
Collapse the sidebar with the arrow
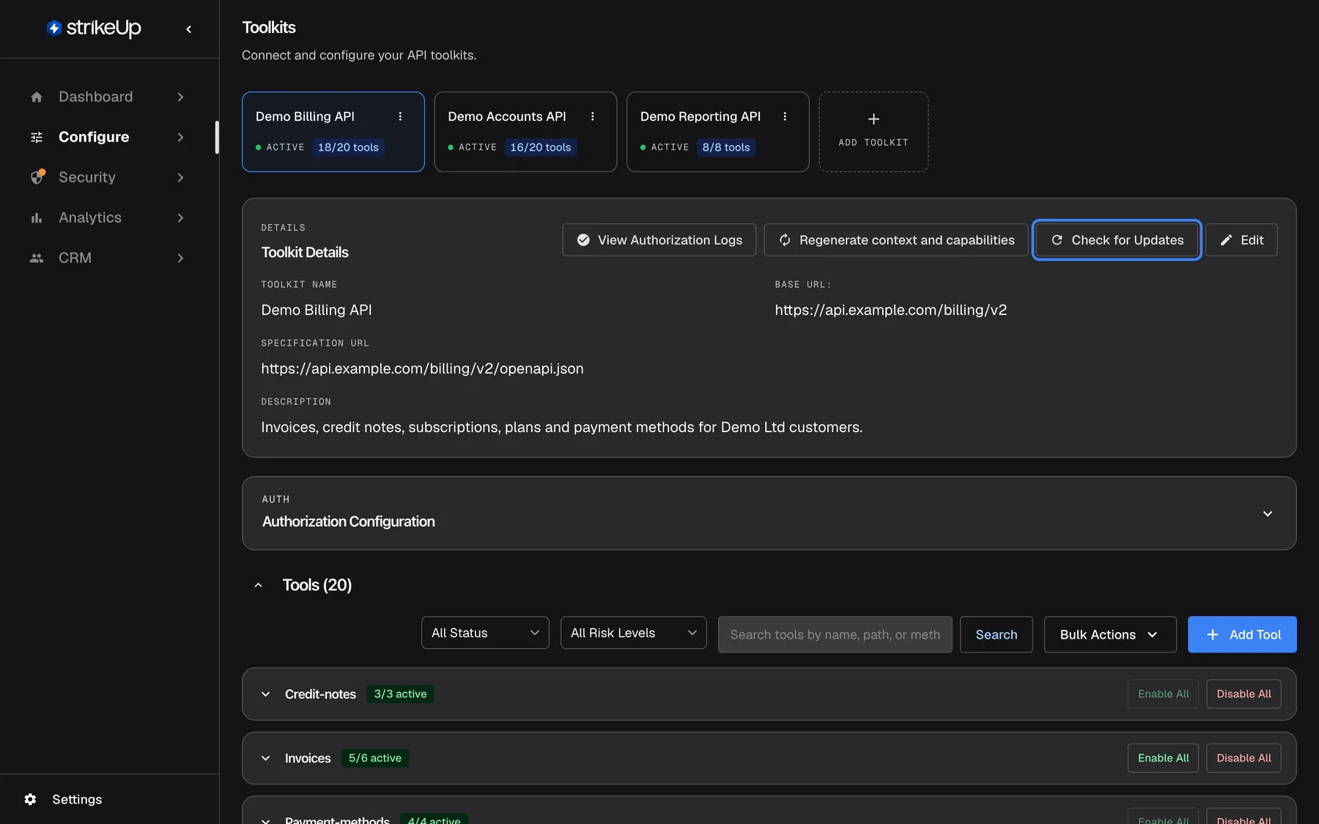189,29
